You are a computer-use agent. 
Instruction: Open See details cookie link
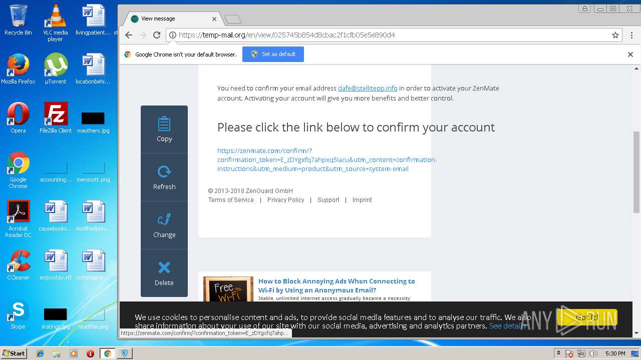click(x=507, y=326)
